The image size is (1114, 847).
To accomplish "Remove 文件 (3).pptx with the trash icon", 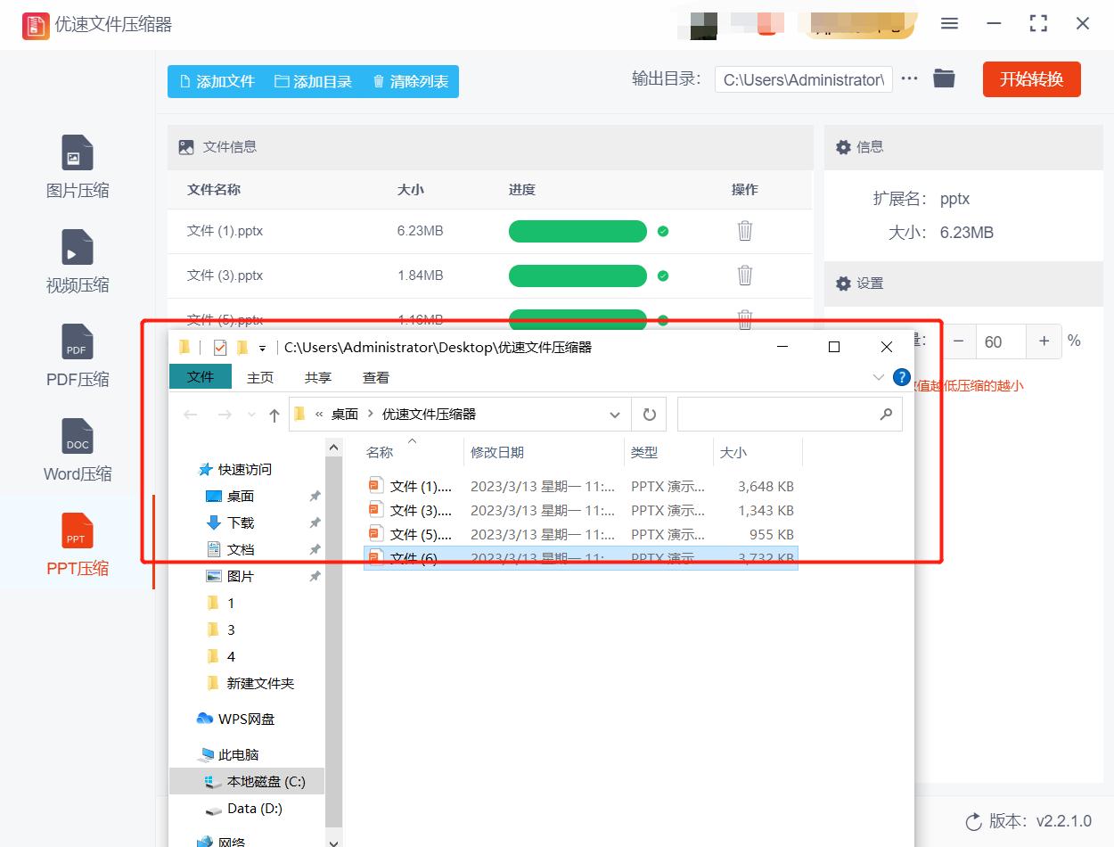I will pos(744,275).
